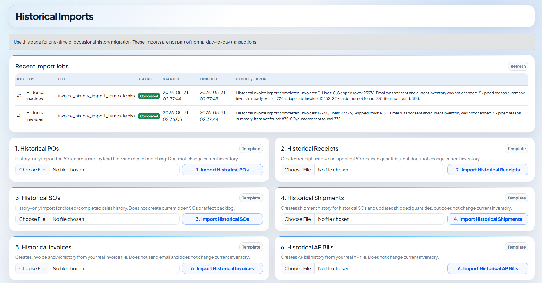Image resolution: width=542 pixels, height=283 pixels.
Task: Open Template for Historical AP Bills
Action: pos(516,247)
